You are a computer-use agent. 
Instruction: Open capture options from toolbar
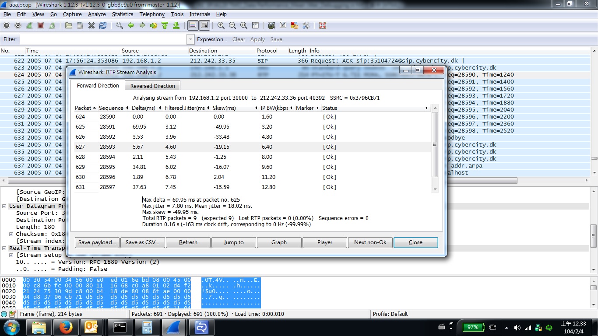[x=18, y=25]
